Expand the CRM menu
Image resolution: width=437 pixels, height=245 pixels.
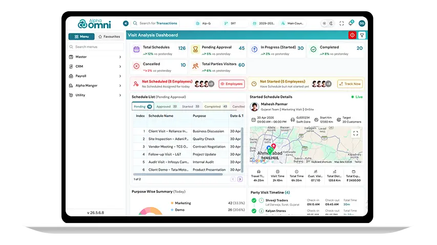click(96, 66)
